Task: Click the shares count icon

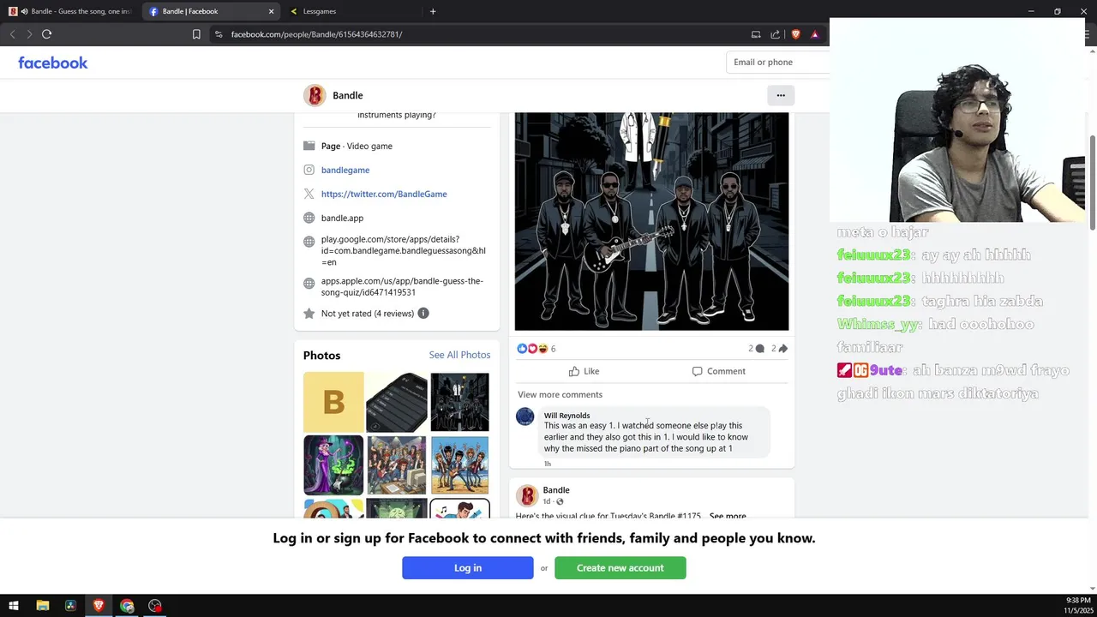Action: coord(779,349)
